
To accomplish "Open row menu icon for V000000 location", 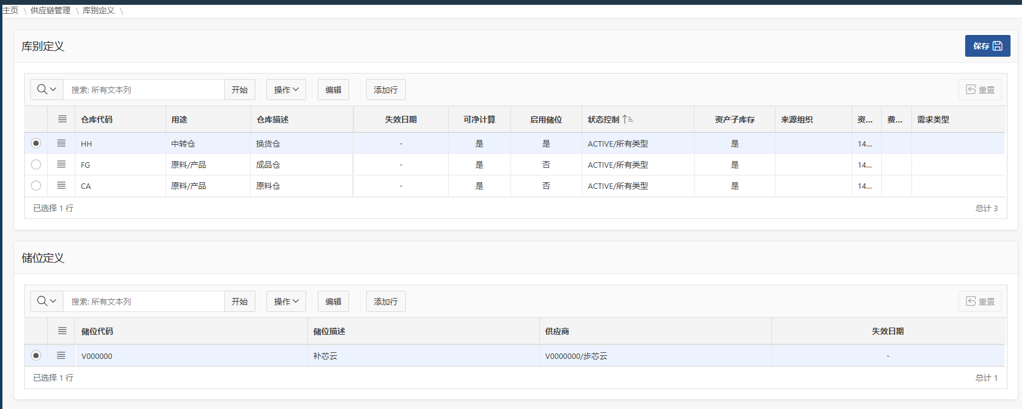I will [61, 355].
